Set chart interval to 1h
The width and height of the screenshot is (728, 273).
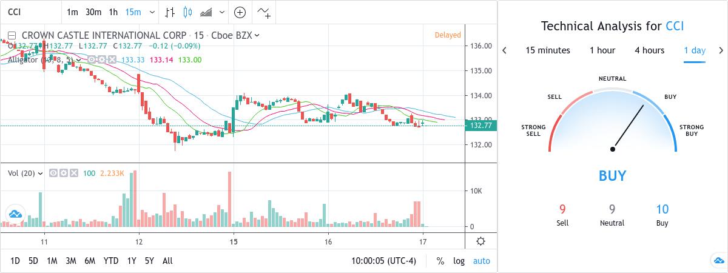pyautogui.click(x=113, y=12)
